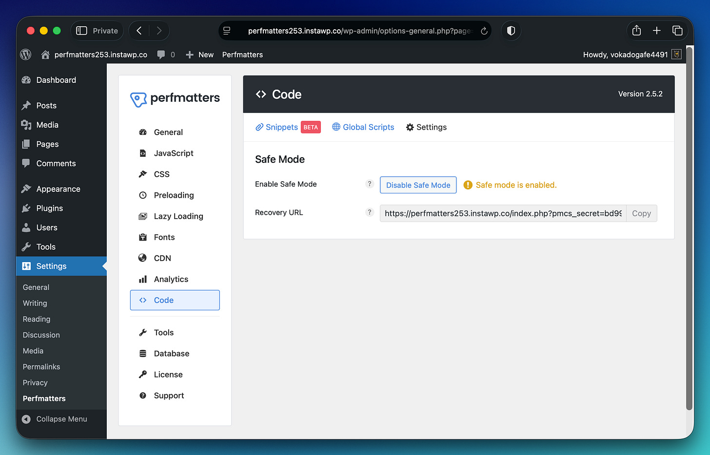Image resolution: width=710 pixels, height=455 pixels.
Task: Open the Perfmatters Database tools
Action: tap(170, 353)
